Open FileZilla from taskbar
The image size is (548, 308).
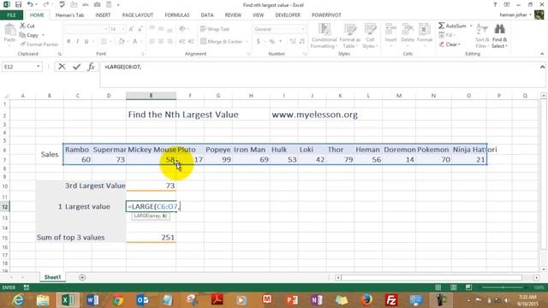[x=391, y=300]
